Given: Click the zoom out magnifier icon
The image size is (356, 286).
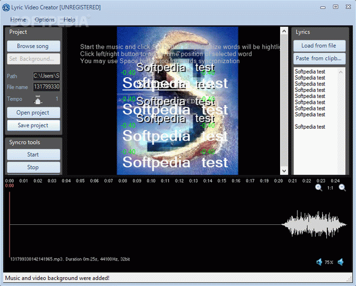Looking at the screenshot, I should click(x=342, y=188).
